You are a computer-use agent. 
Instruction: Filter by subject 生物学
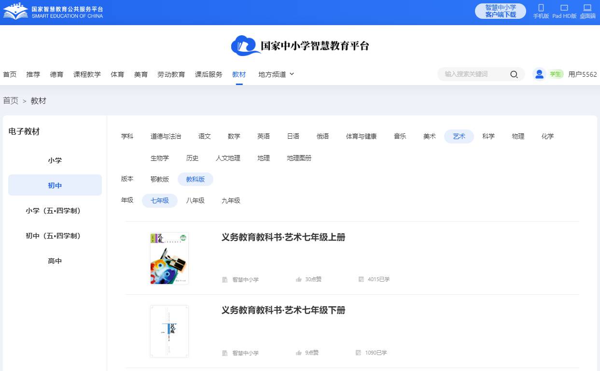[x=160, y=158]
